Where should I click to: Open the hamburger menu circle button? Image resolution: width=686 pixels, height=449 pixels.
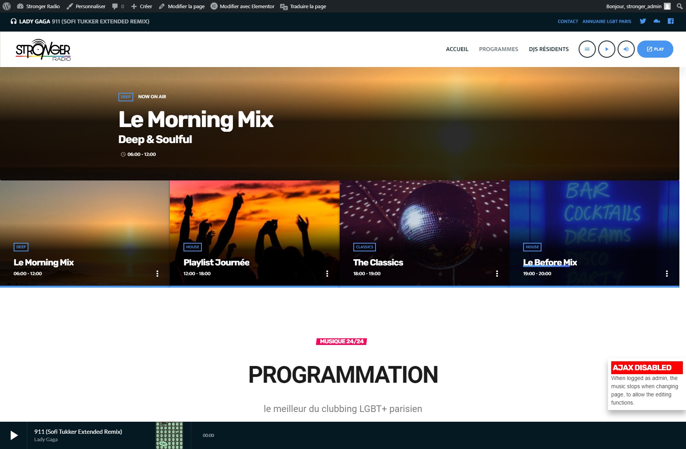tap(587, 49)
